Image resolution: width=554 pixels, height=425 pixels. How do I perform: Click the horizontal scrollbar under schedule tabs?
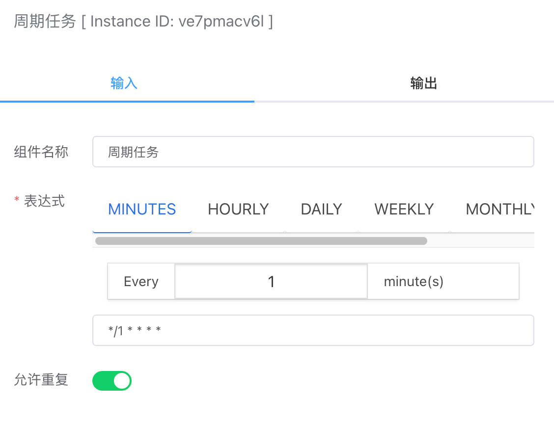click(x=260, y=240)
